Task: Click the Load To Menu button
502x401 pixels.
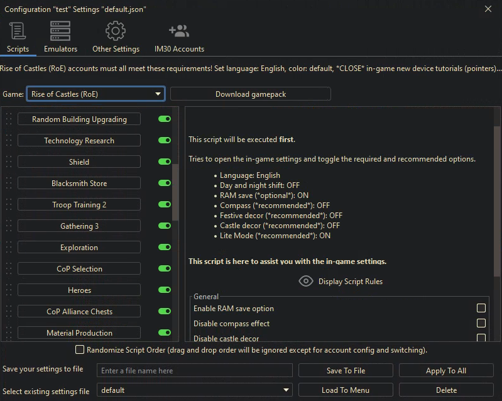Action: click(345, 390)
